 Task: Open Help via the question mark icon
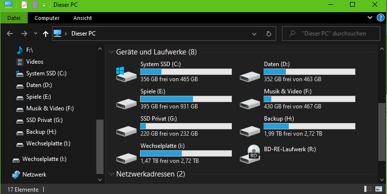[x=380, y=18]
